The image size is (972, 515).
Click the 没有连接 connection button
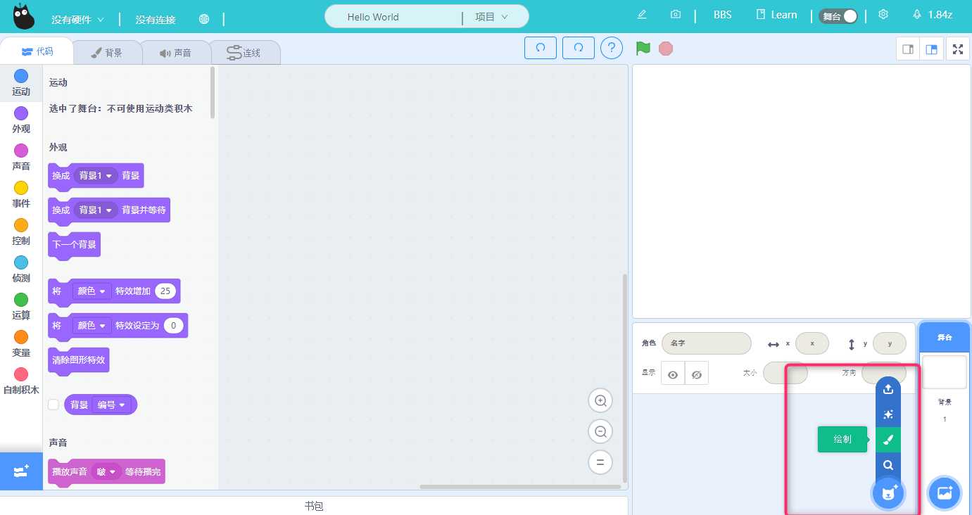point(156,20)
